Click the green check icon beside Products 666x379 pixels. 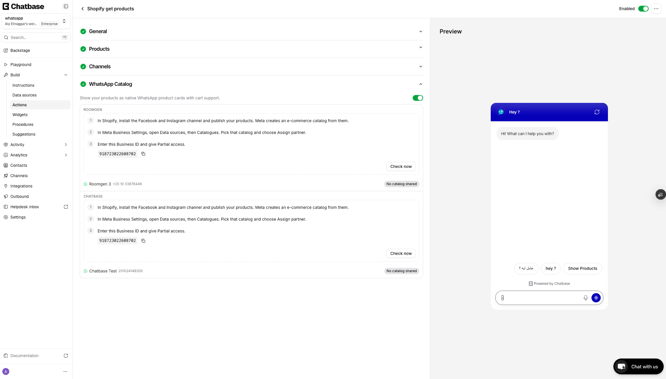(x=83, y=49)
